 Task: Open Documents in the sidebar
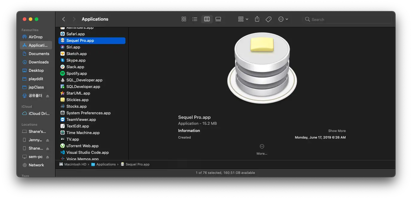[x=36, y=54]
